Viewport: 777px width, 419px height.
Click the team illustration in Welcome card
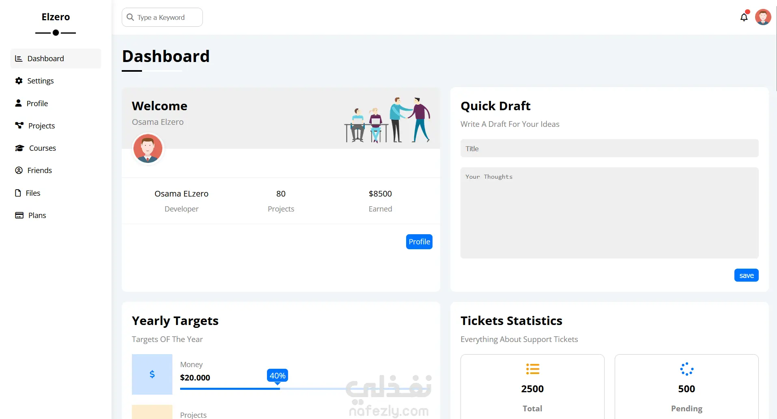tap(387, 120)
